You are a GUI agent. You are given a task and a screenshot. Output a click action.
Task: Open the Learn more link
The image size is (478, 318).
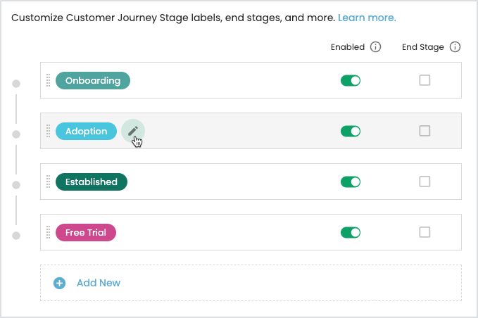click(367, 17)
